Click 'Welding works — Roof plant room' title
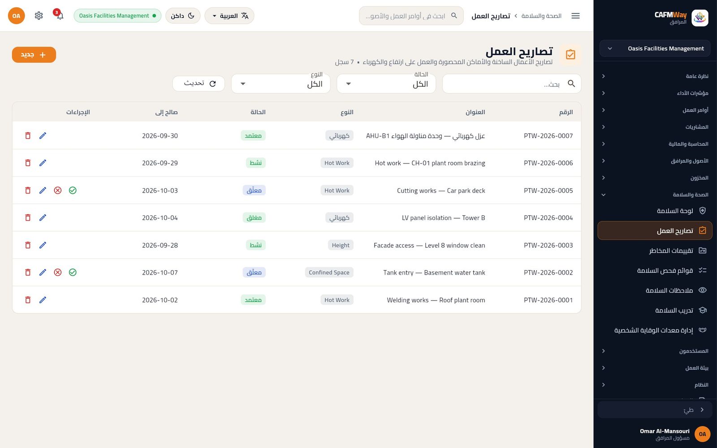The width and height of the screenshot is (717, 448). coord(436,300)
